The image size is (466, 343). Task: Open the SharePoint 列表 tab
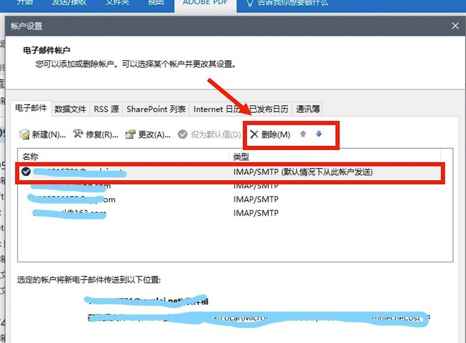156,109
